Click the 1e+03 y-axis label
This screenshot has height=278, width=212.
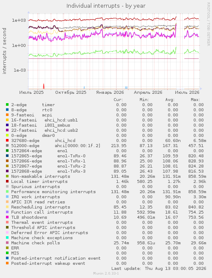19,20
